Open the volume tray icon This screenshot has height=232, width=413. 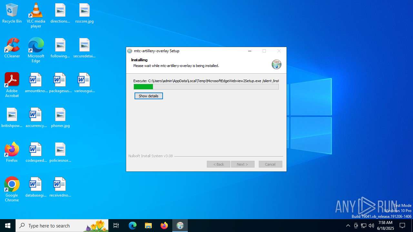(371, 226)
